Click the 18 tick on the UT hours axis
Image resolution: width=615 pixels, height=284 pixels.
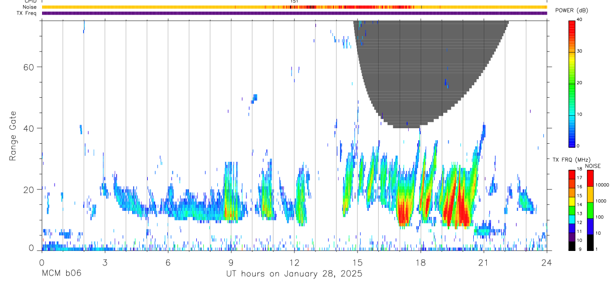[420, 262]
